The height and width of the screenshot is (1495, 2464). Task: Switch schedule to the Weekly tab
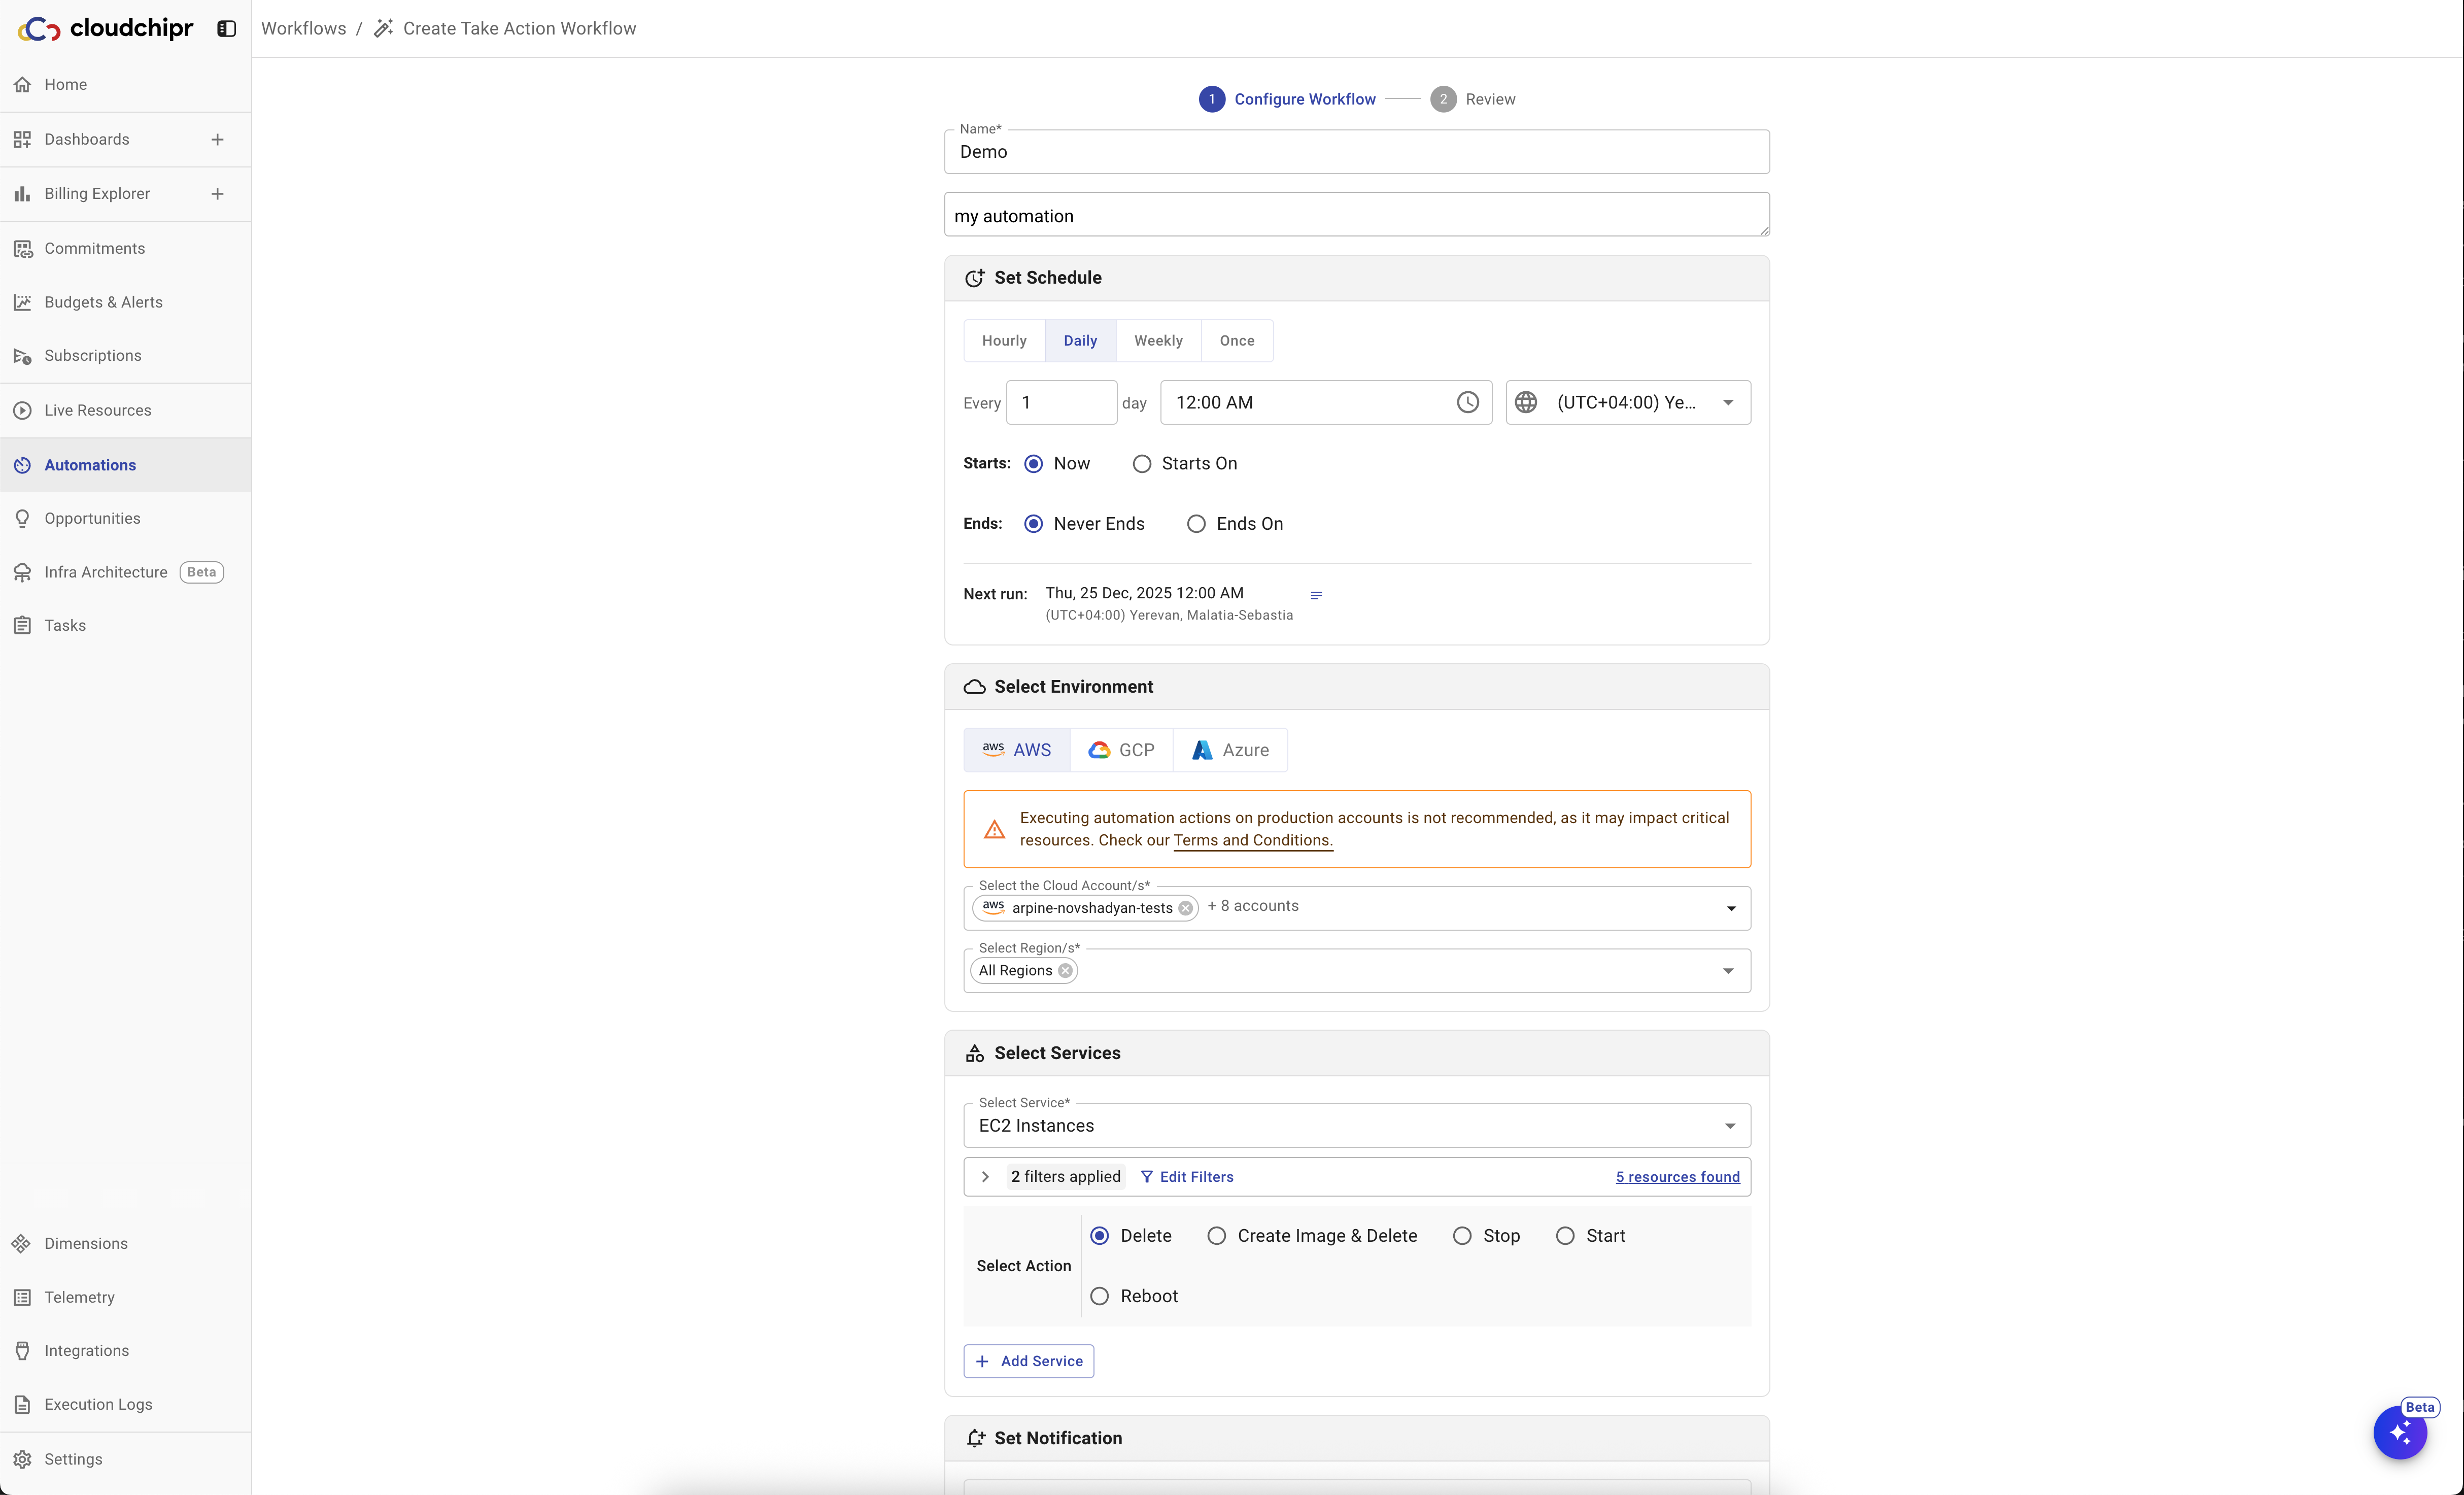coord(1158,341)
